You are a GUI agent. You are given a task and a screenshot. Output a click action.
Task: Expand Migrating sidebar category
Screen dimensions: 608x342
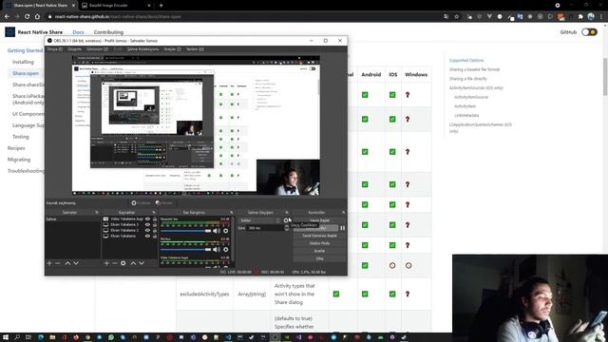point(19,160)
